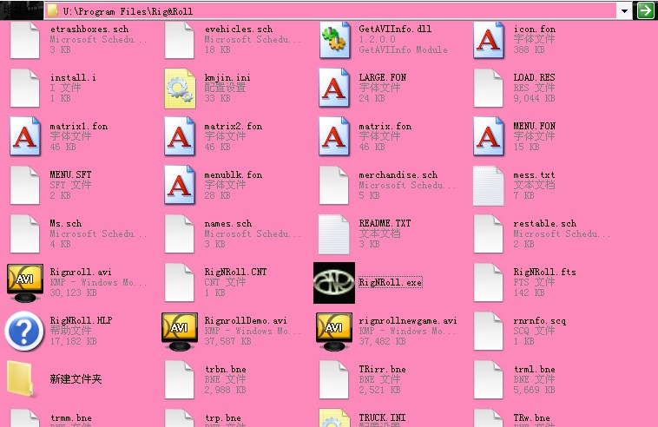Open the 新建文件夹 folder icon
658x427 pixels.
[25, 379]
